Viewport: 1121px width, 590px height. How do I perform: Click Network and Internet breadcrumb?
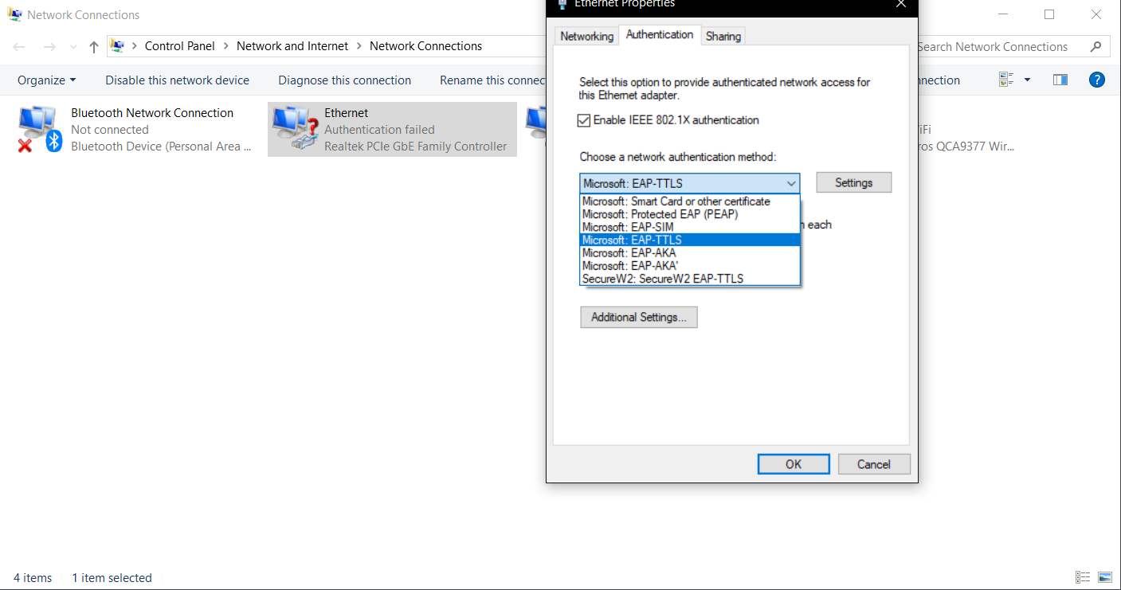[292, 46]
